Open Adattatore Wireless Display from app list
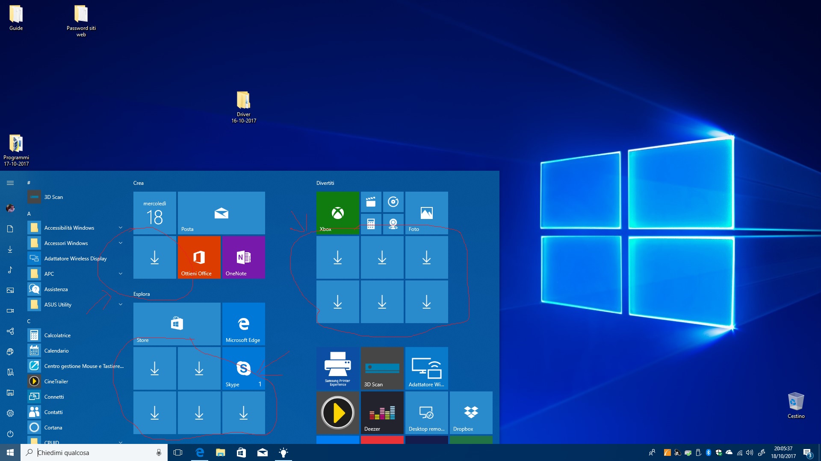This screenshot has height=461, width=821. (x=75, y=259)
